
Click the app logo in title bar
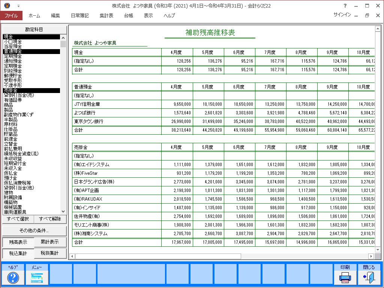tap(7, 5)
